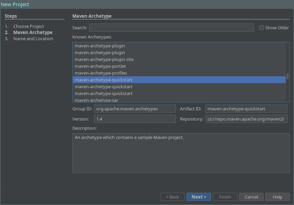Select the maven-archetype-portlet archetype

[100, 66]
